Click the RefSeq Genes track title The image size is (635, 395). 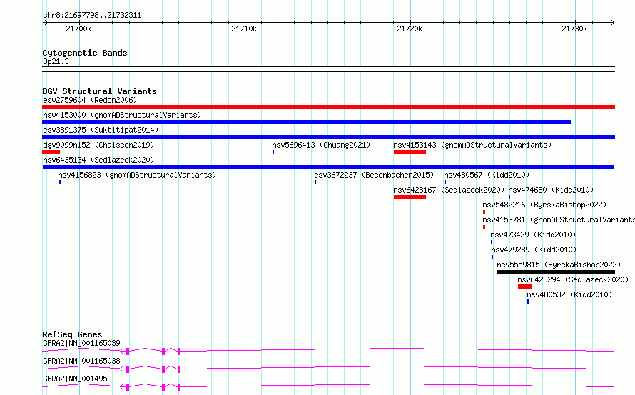pyautogui.click(x=72, y=334)
